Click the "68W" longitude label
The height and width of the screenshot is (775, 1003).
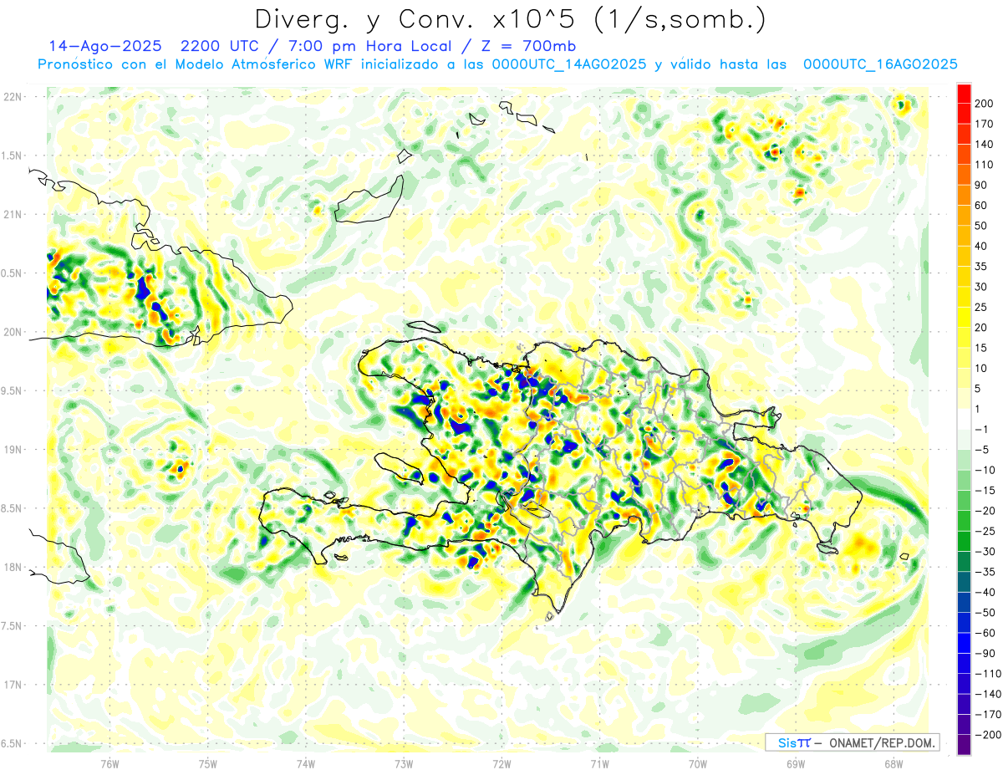(x=893, y=763)
